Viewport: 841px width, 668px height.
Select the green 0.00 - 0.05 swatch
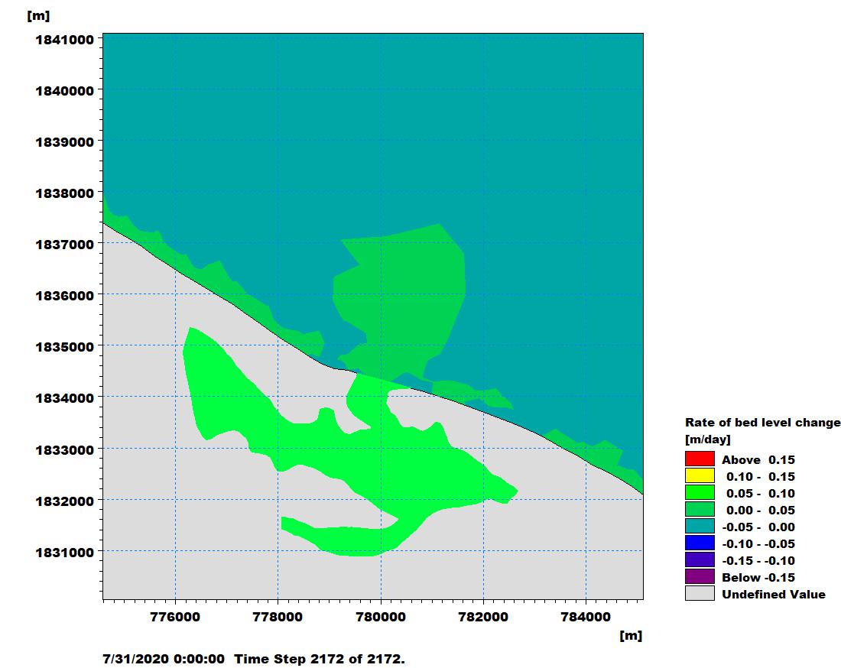pos(700,509)
